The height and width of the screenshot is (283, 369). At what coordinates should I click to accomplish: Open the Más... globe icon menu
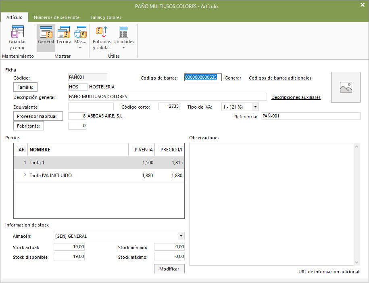pyautogui.click(x=80, y=32)
